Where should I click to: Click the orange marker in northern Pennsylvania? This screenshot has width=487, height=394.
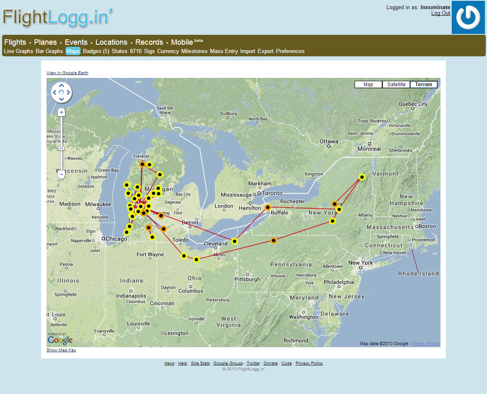pyautogui.click(x=273, y=240)
